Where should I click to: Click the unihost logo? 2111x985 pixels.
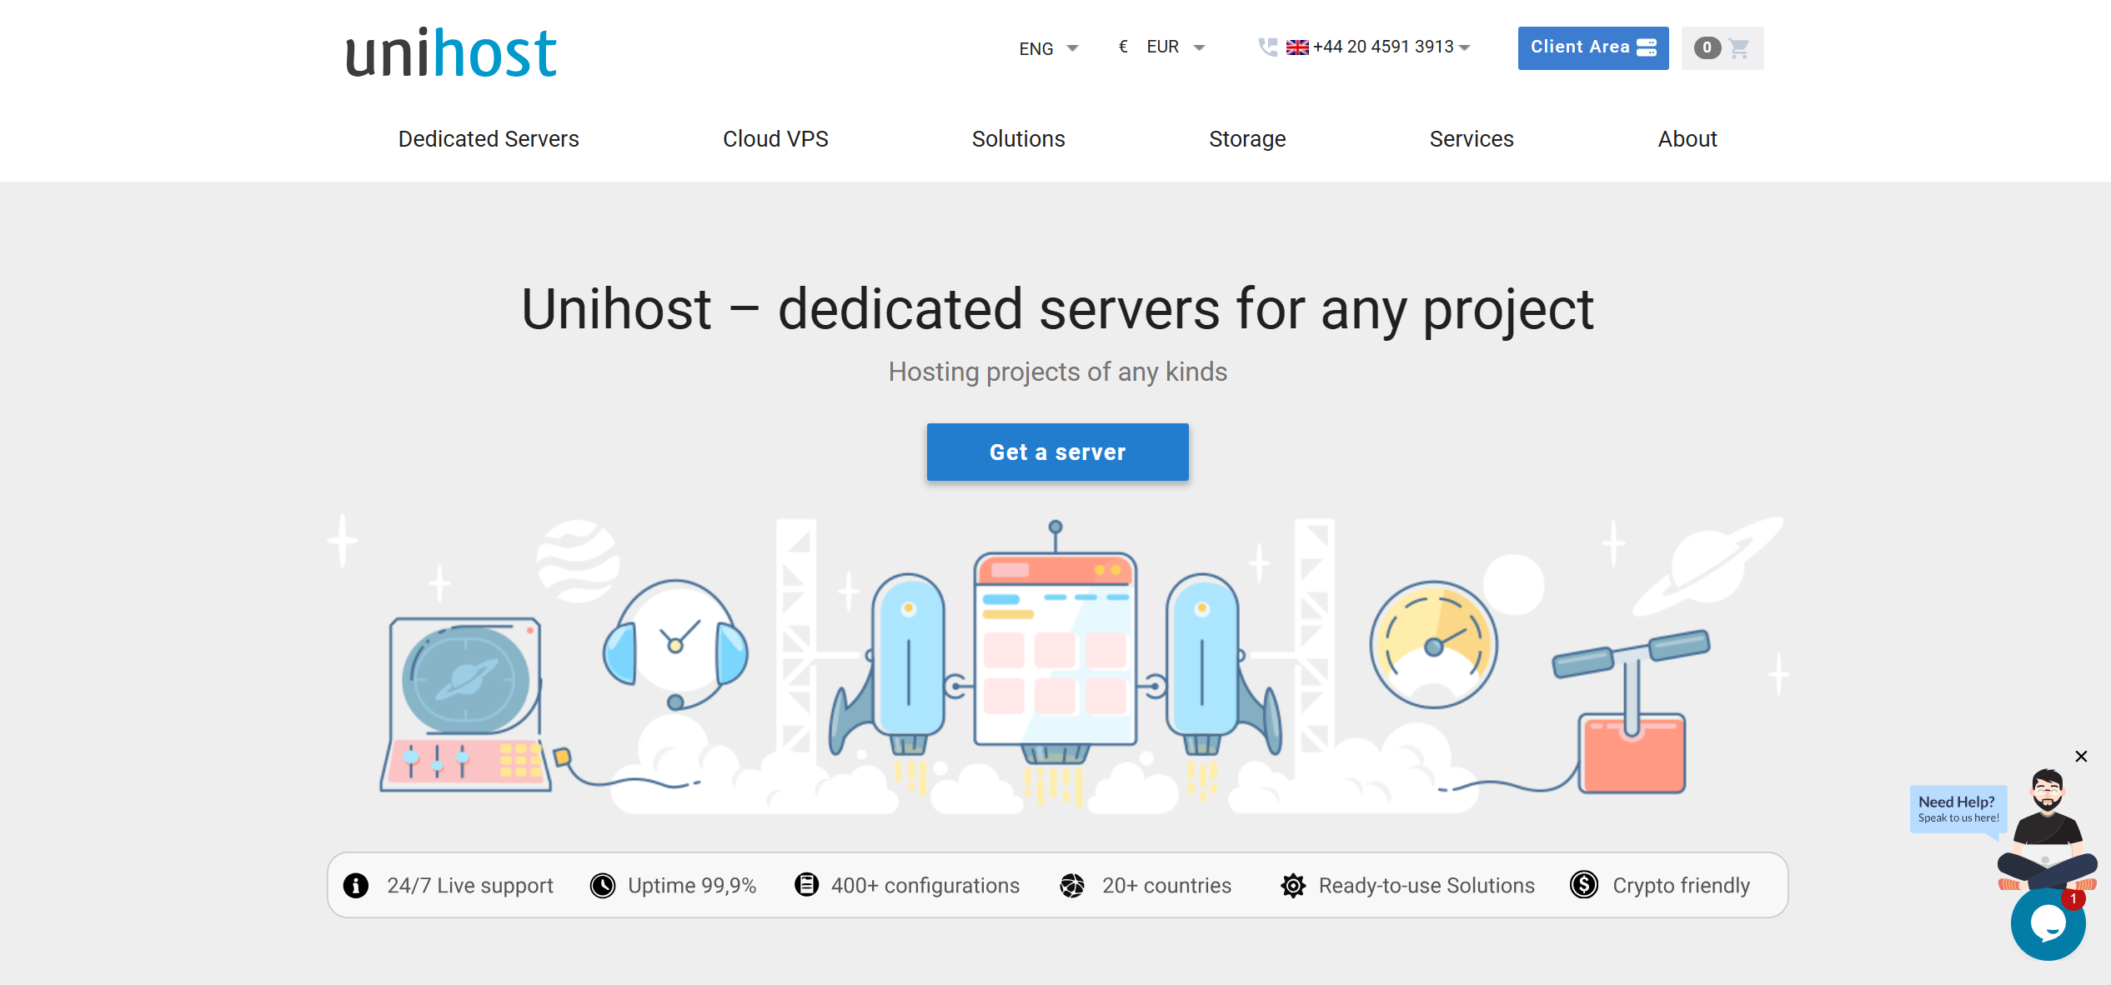coord(451,52)
